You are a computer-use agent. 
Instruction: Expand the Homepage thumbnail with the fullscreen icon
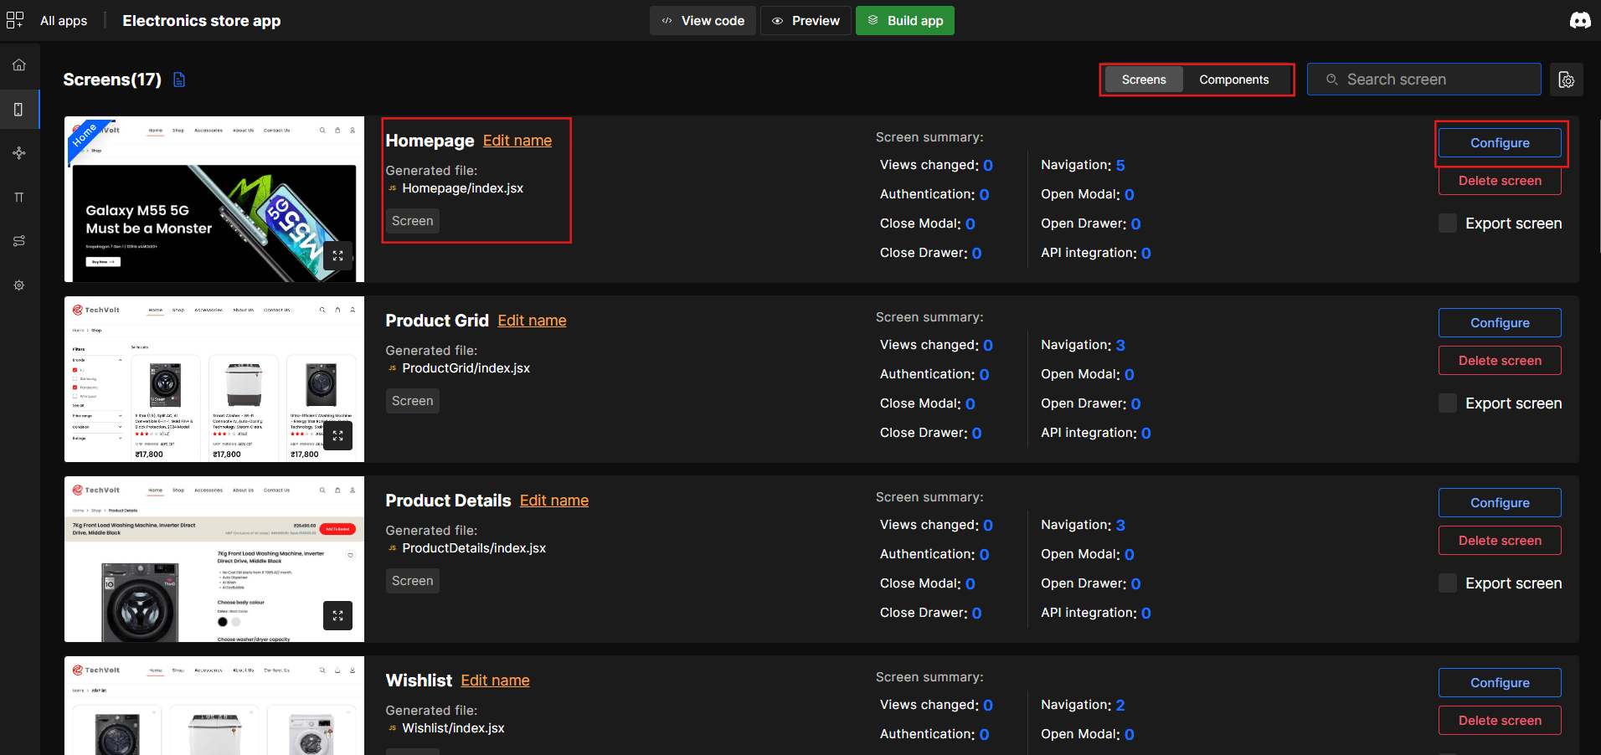pyautogui.click(x=337, y=255)
